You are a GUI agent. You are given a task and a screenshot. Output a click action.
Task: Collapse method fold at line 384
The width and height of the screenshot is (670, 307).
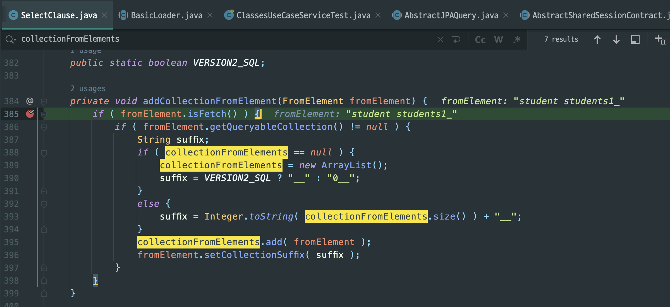(x=44, y=101)
